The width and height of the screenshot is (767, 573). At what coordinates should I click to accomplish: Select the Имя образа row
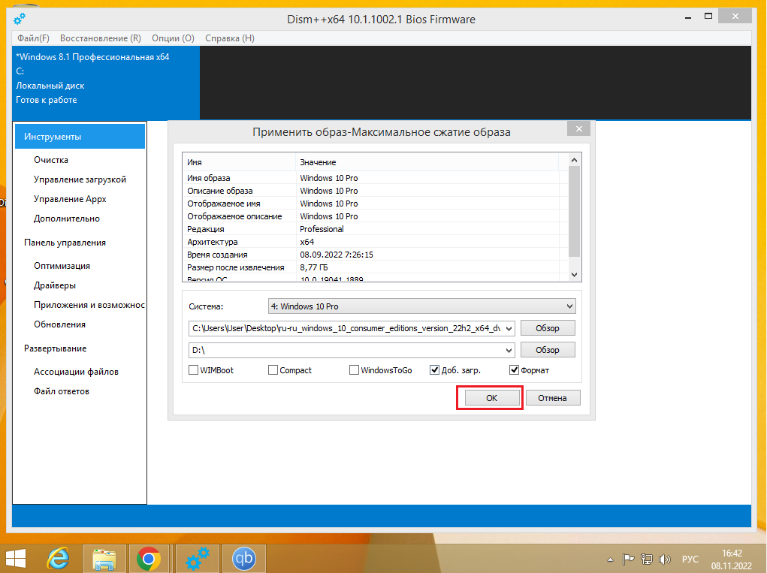click(375, 178)
